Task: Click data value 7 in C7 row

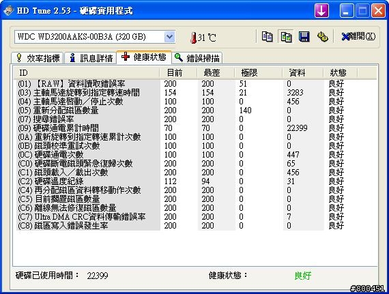Action: click(289, 217)
